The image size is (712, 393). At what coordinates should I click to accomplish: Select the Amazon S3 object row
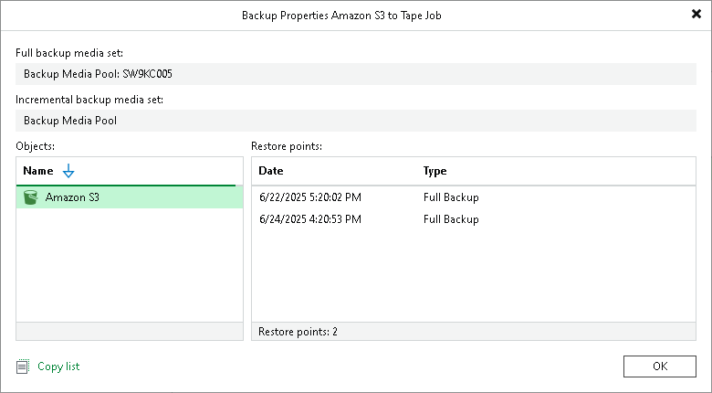(130, 197)
